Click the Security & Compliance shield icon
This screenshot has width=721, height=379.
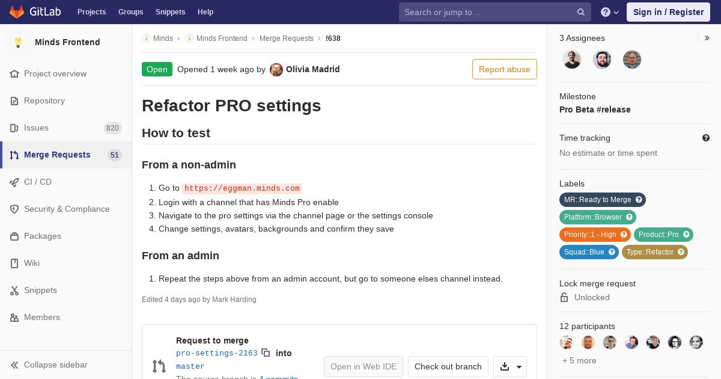(x=14, y=209)
